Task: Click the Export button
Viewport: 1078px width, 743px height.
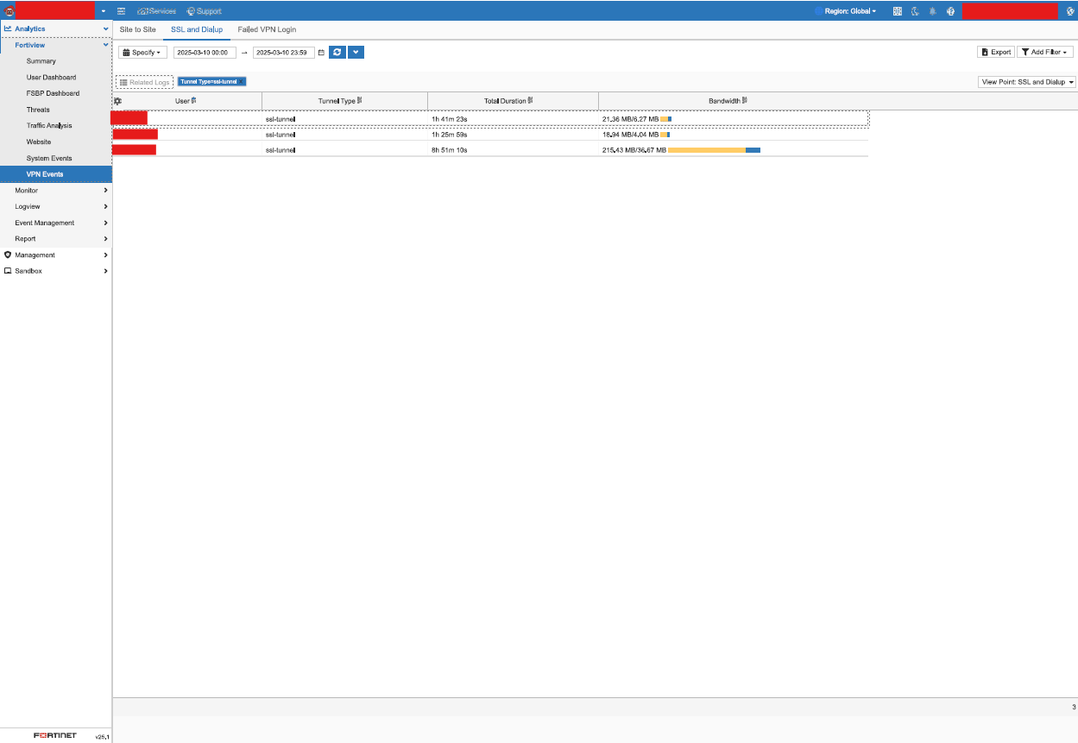Action: point(996,52)
